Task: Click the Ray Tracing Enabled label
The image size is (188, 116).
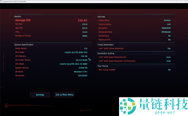Action: pos(107,70)
